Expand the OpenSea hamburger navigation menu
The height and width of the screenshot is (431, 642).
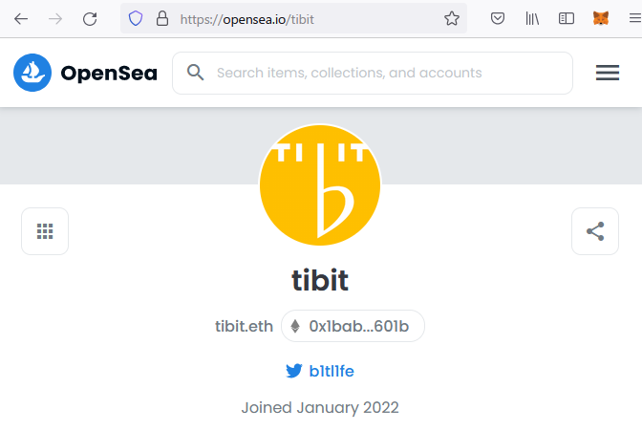click(x=608, y=73)
